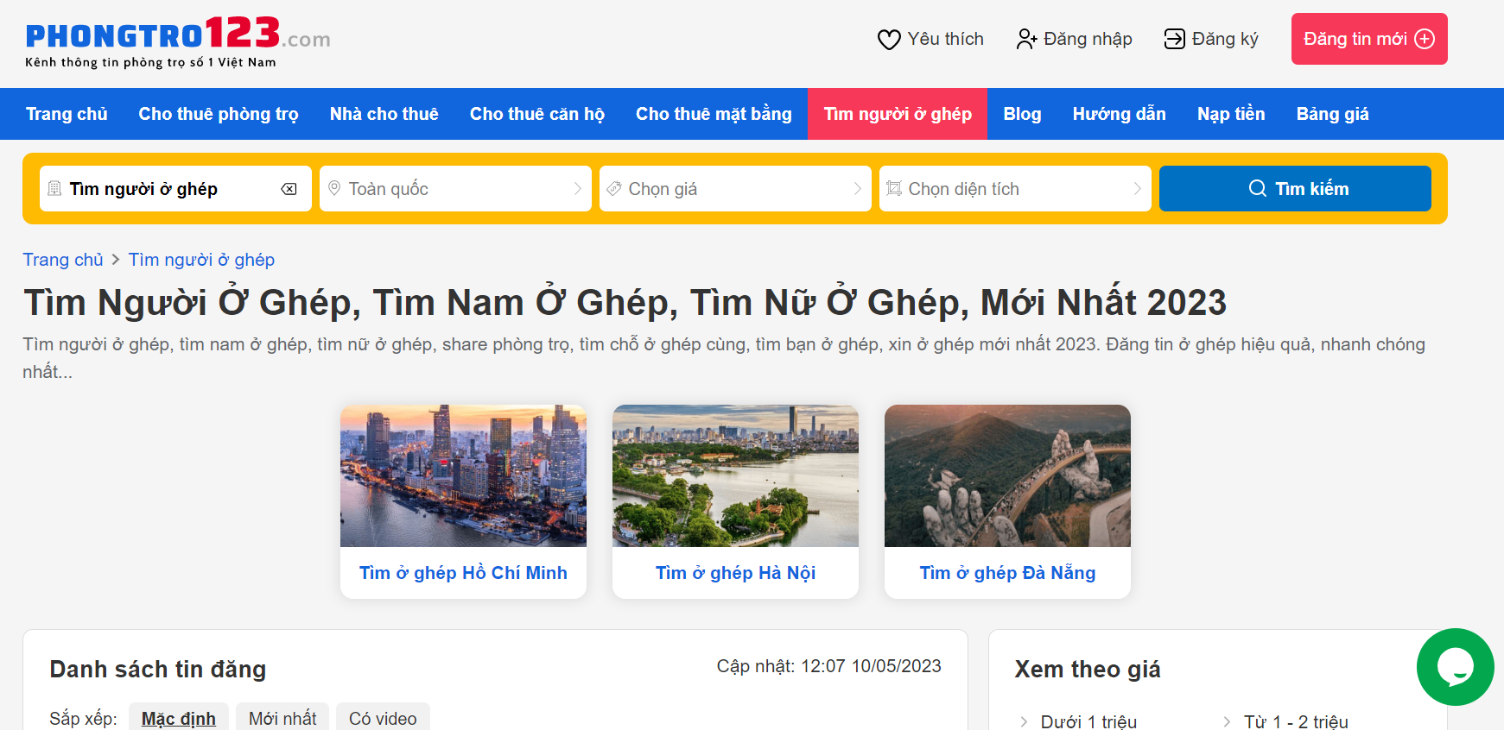Click the Tìm ở ghép Đà Nẵng link
This screenshot has height=730, width=1504.
tap(1007, 573)
